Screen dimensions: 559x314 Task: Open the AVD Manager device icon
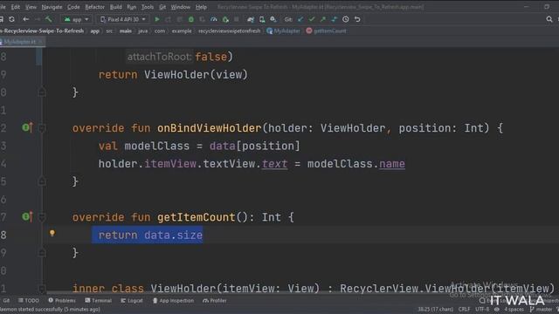tap(262, 19)
